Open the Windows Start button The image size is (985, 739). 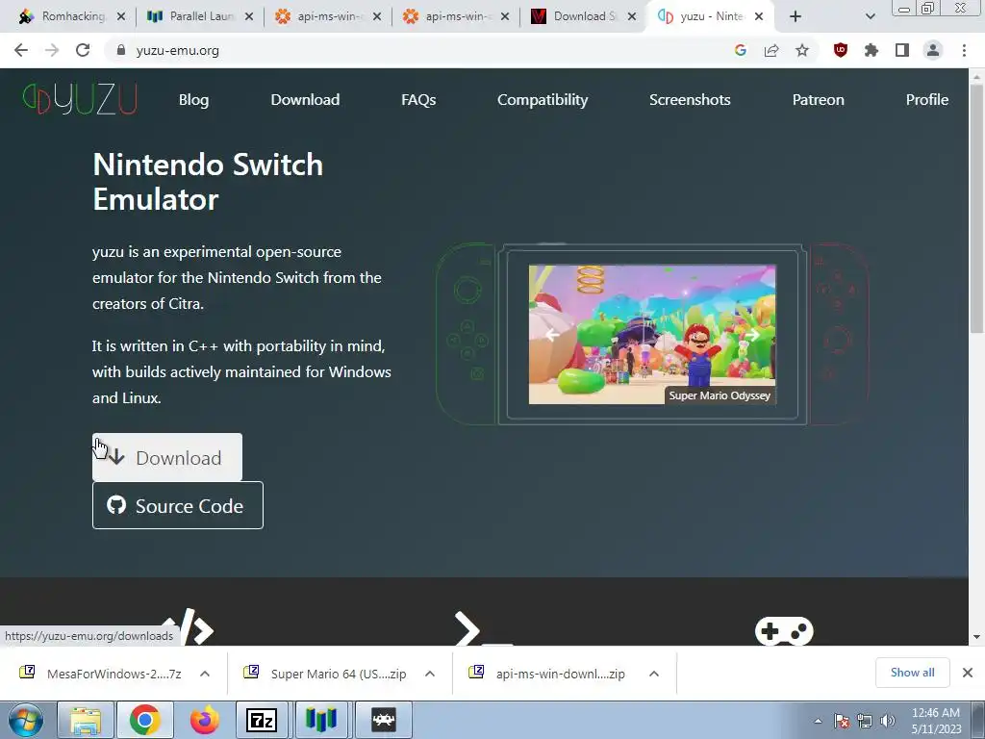[x=25, y=720]
